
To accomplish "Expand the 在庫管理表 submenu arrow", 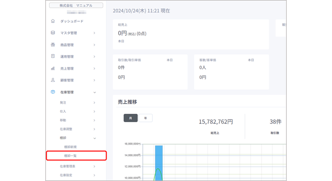I will point(95,167).
